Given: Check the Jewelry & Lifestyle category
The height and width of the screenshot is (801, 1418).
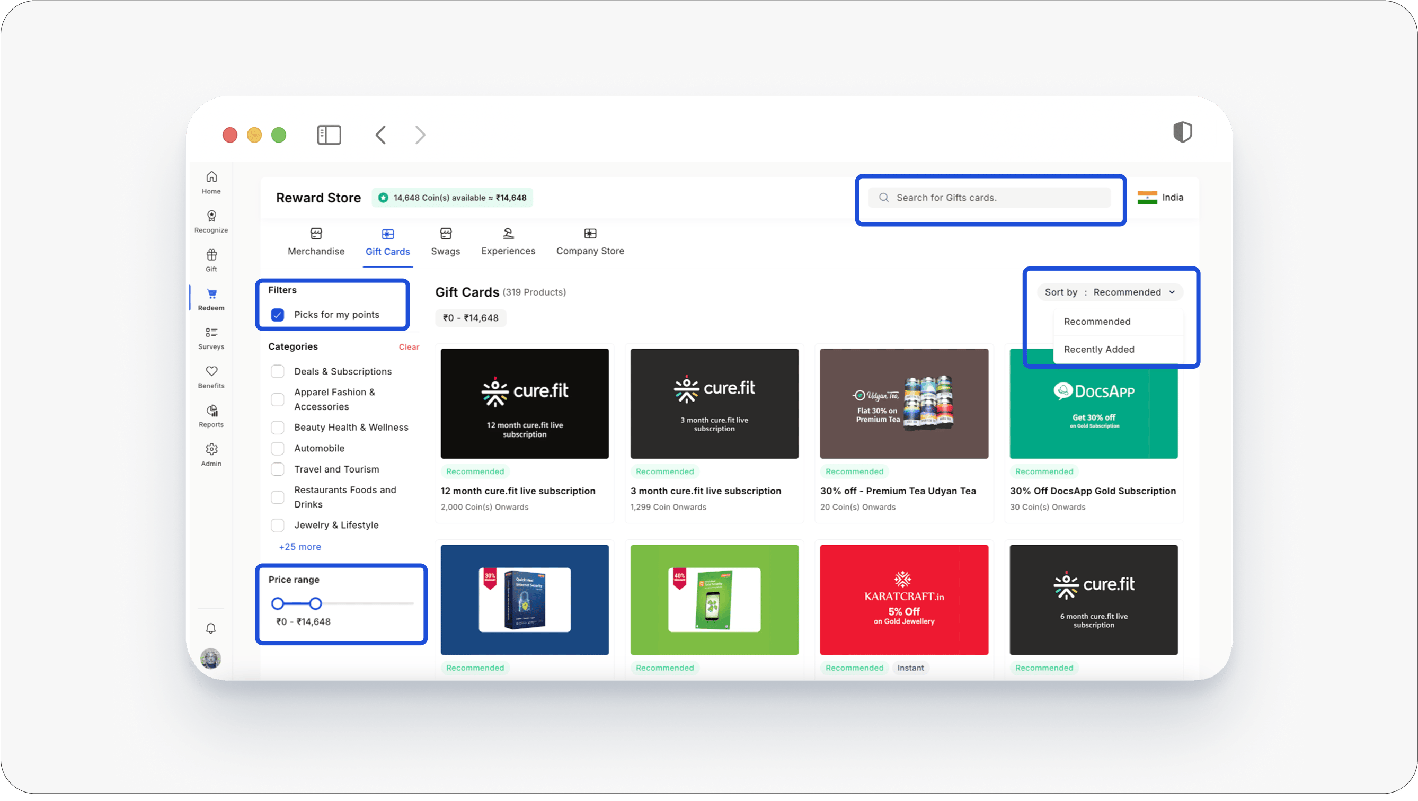Looking at the screenshot, I should pos(278,526).
